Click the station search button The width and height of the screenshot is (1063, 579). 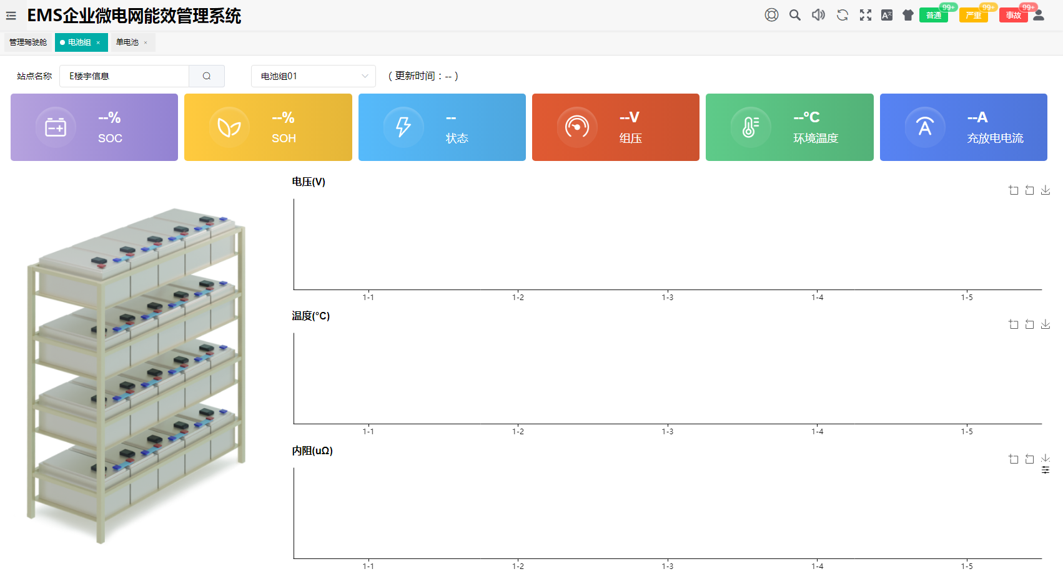click(207, 76)
